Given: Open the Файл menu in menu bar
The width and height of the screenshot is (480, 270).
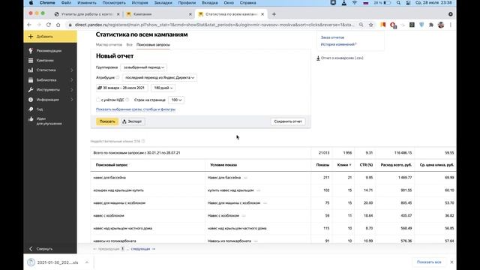Looking at the screenshot, I should (x=66, y=3).
